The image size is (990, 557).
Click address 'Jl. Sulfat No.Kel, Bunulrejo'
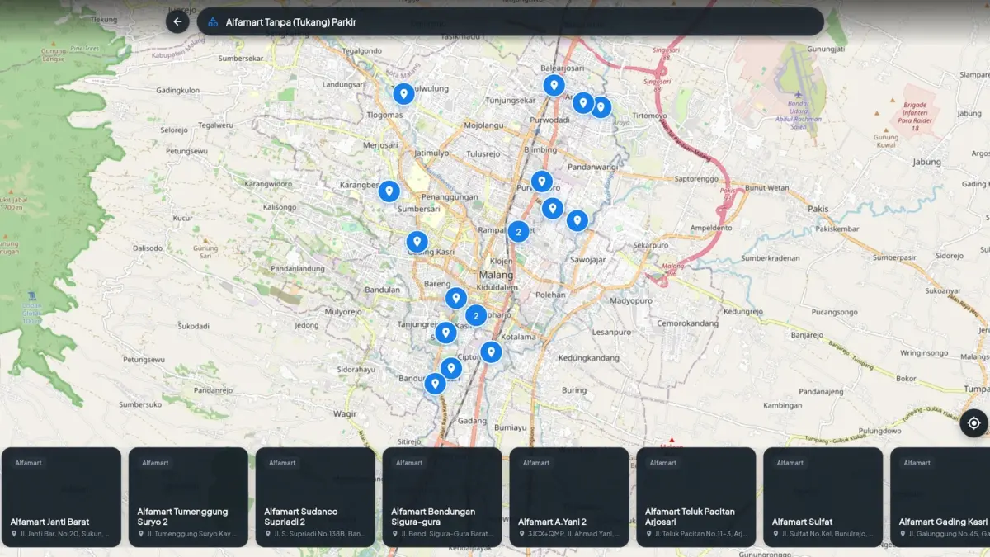827,534
